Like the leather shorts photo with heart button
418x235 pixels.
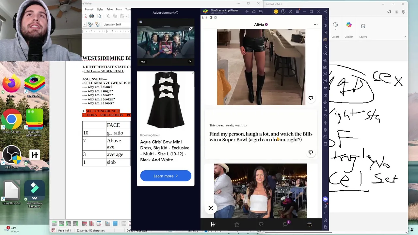(x=311, y=98)
